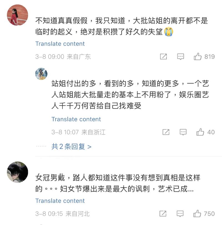The width and height of the screenshot is (222, 225).
Task: Like the comment with 819 likes
Action: [198, 57]
